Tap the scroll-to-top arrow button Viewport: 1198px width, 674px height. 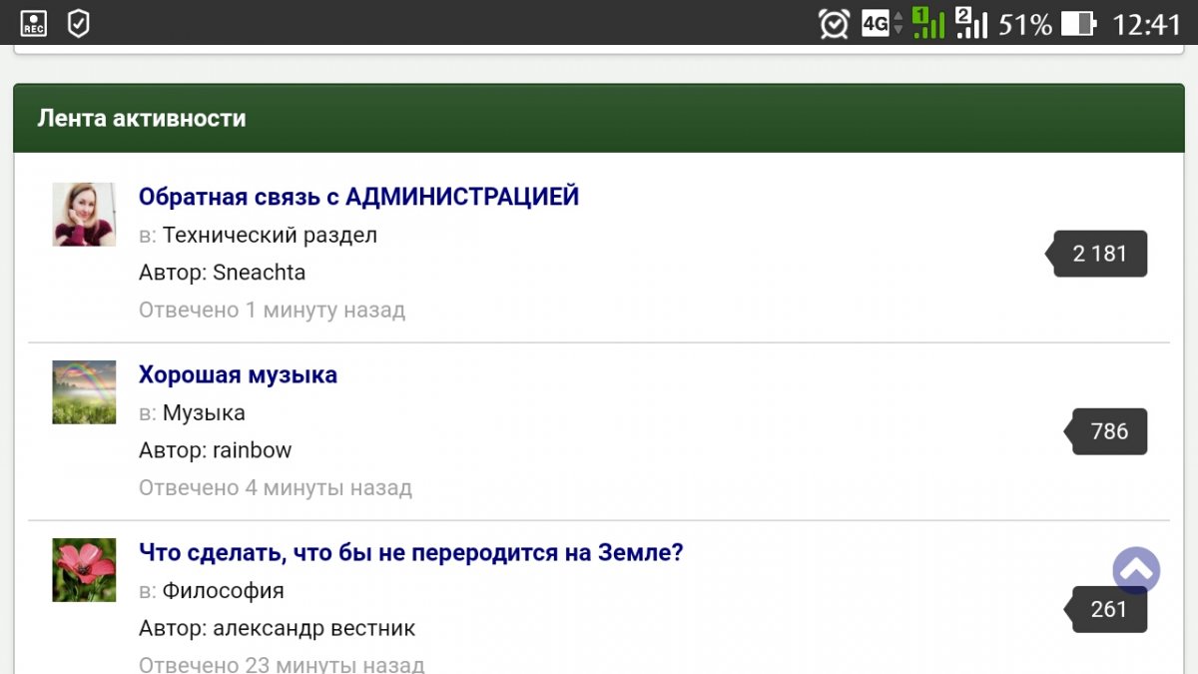point(1136,571)
